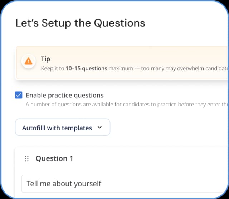229x199 pixels.
Task: Click the chevron arrow on Autofilll dropdown
Action: 100,127
